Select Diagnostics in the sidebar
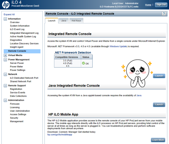The width and height of the screenshot is (169, 144). (16, 40)
